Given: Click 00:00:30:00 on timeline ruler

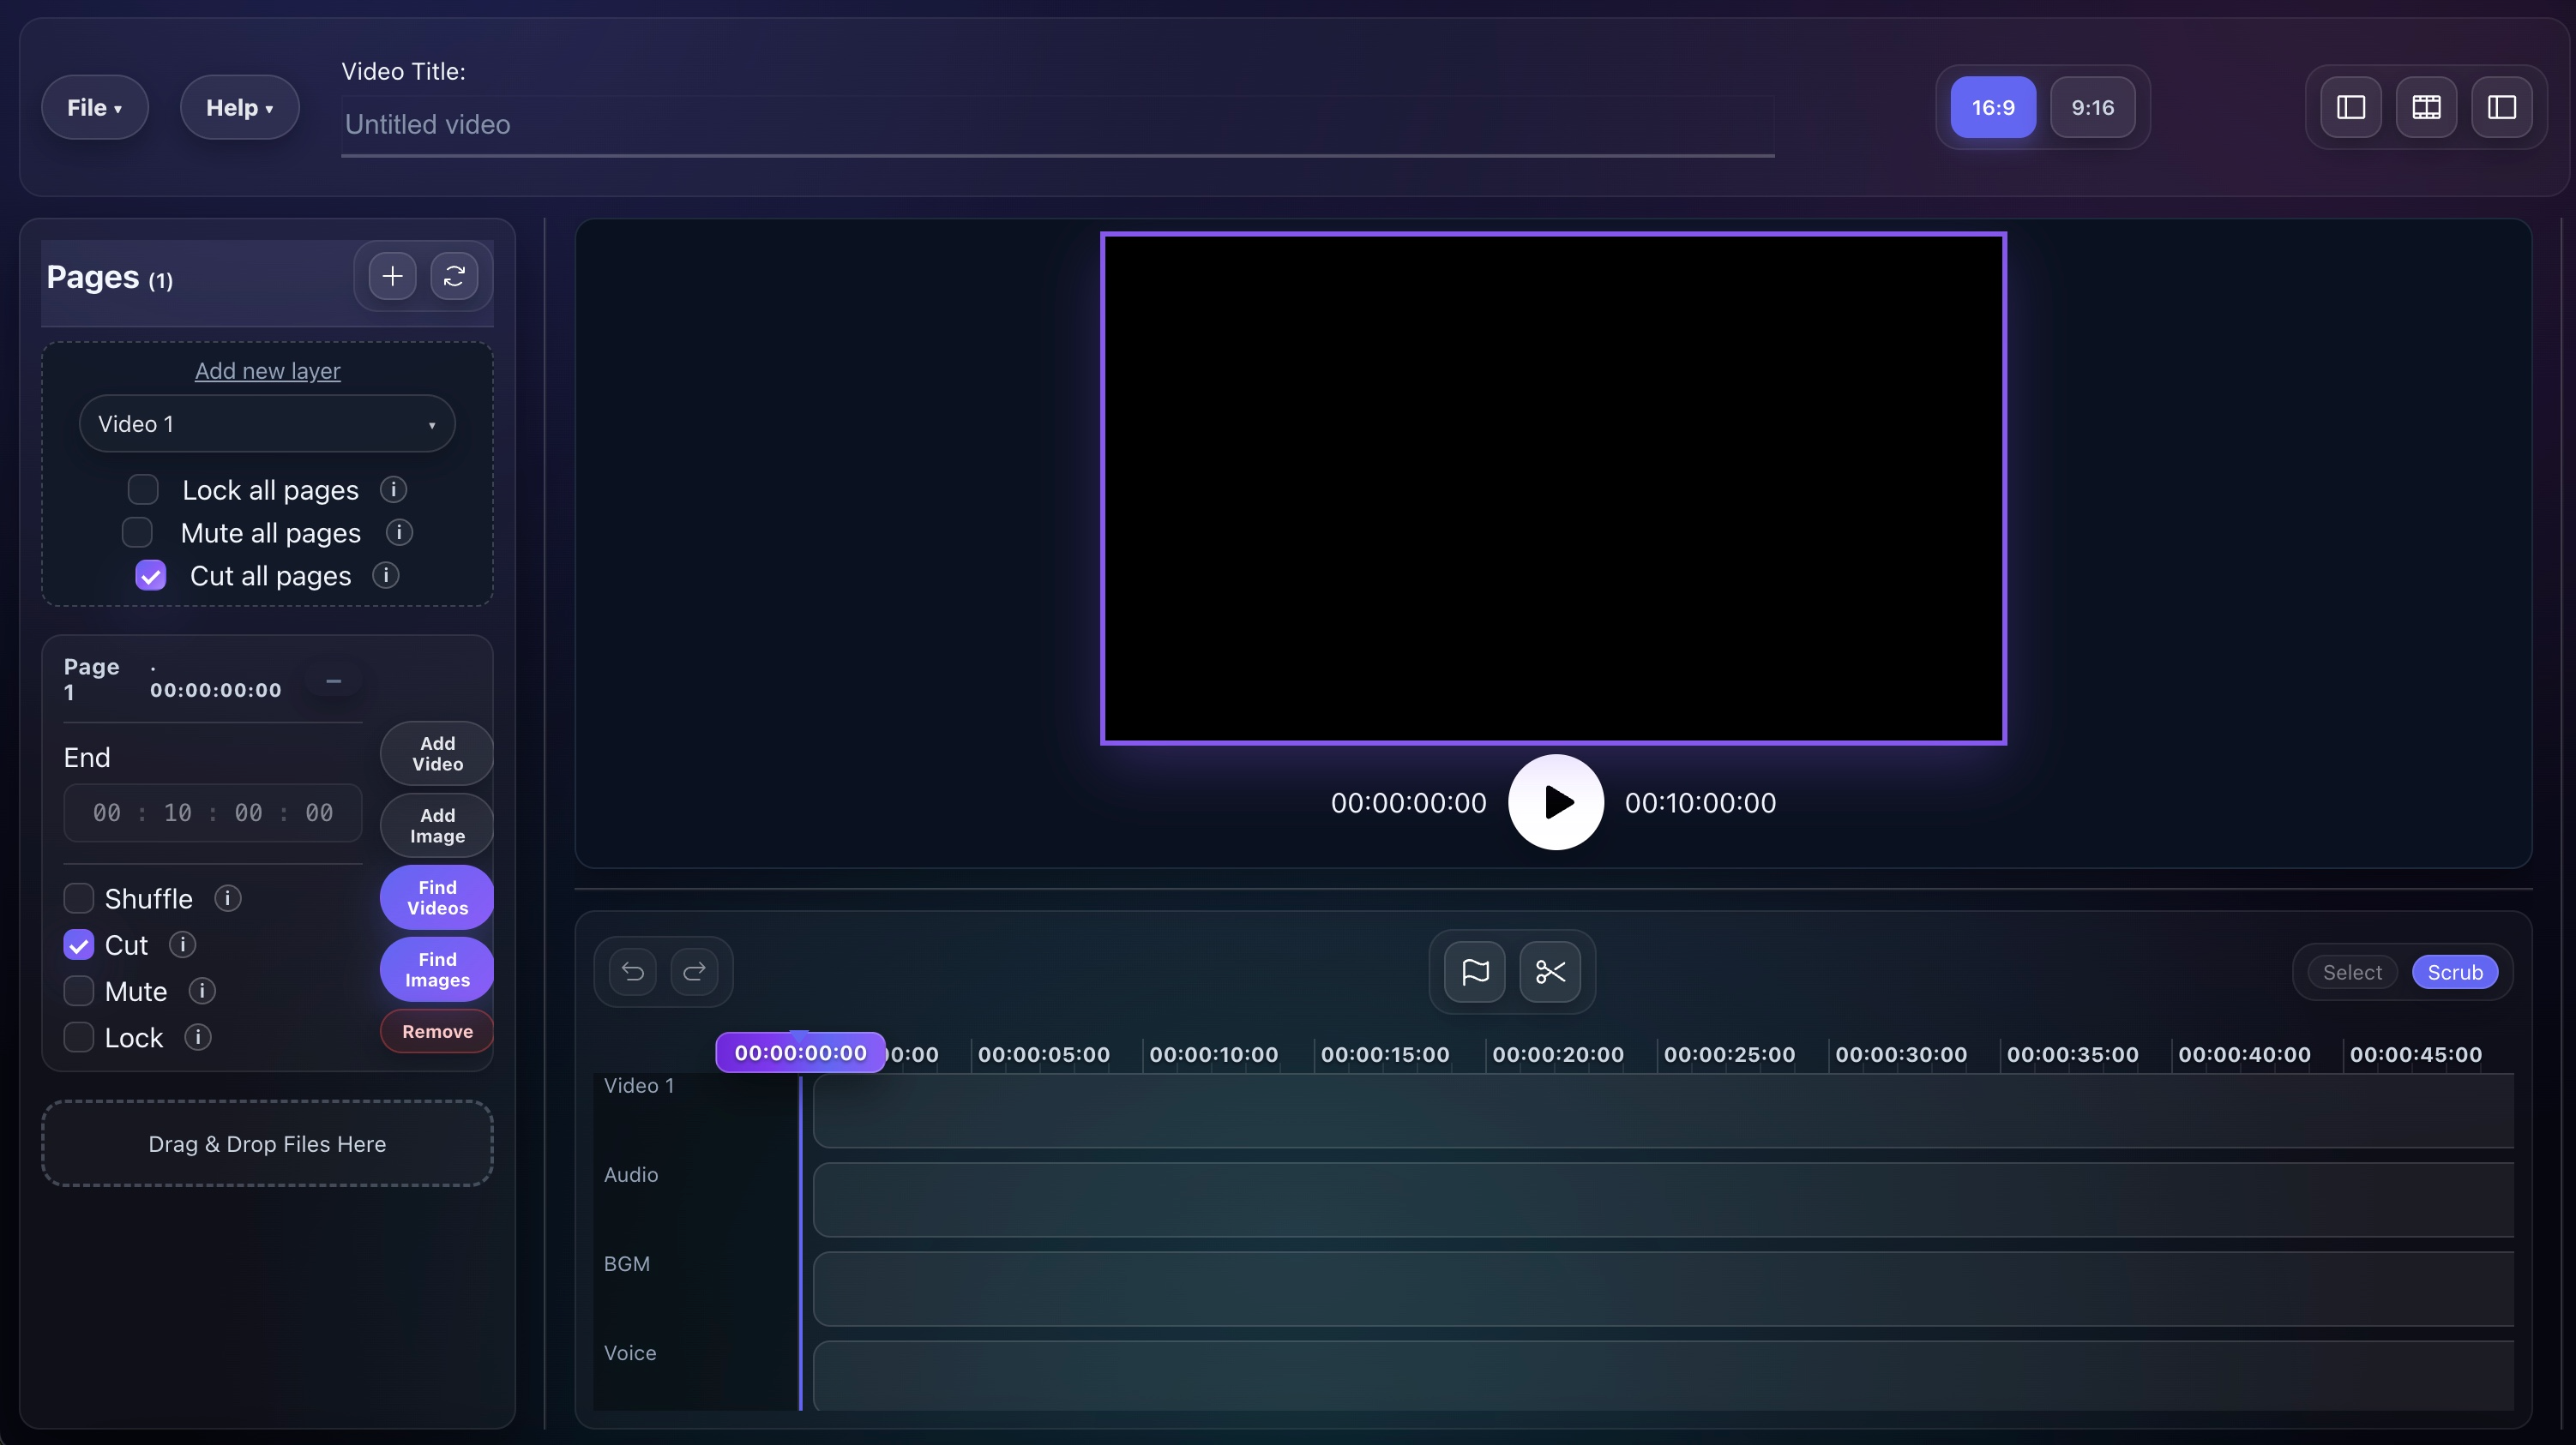Looking at the screenshot, I should point(1901,1054).
